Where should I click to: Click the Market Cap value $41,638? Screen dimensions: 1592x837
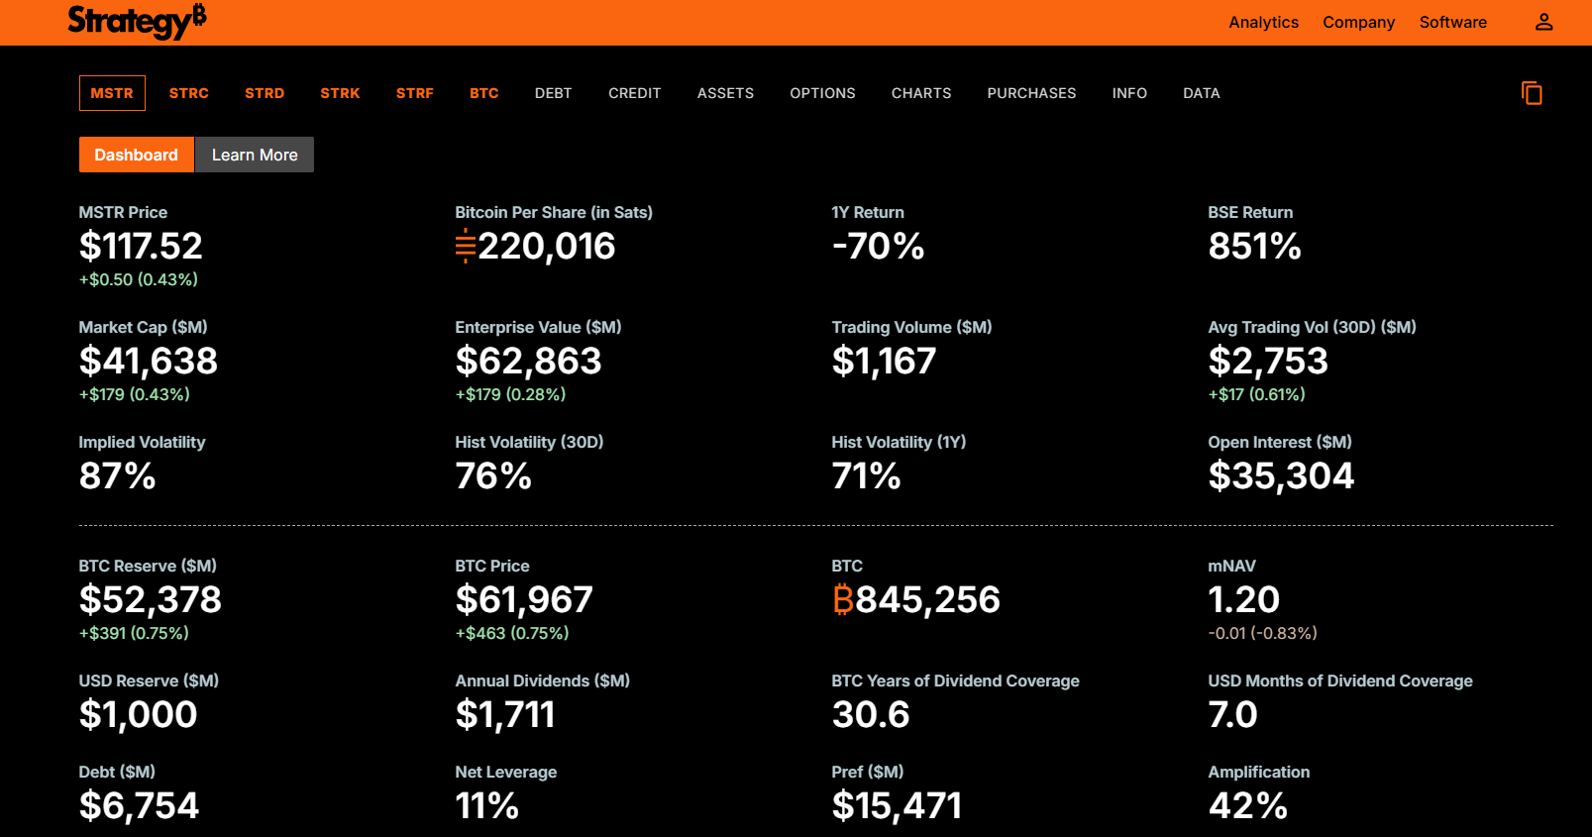[x=149, y=361]
